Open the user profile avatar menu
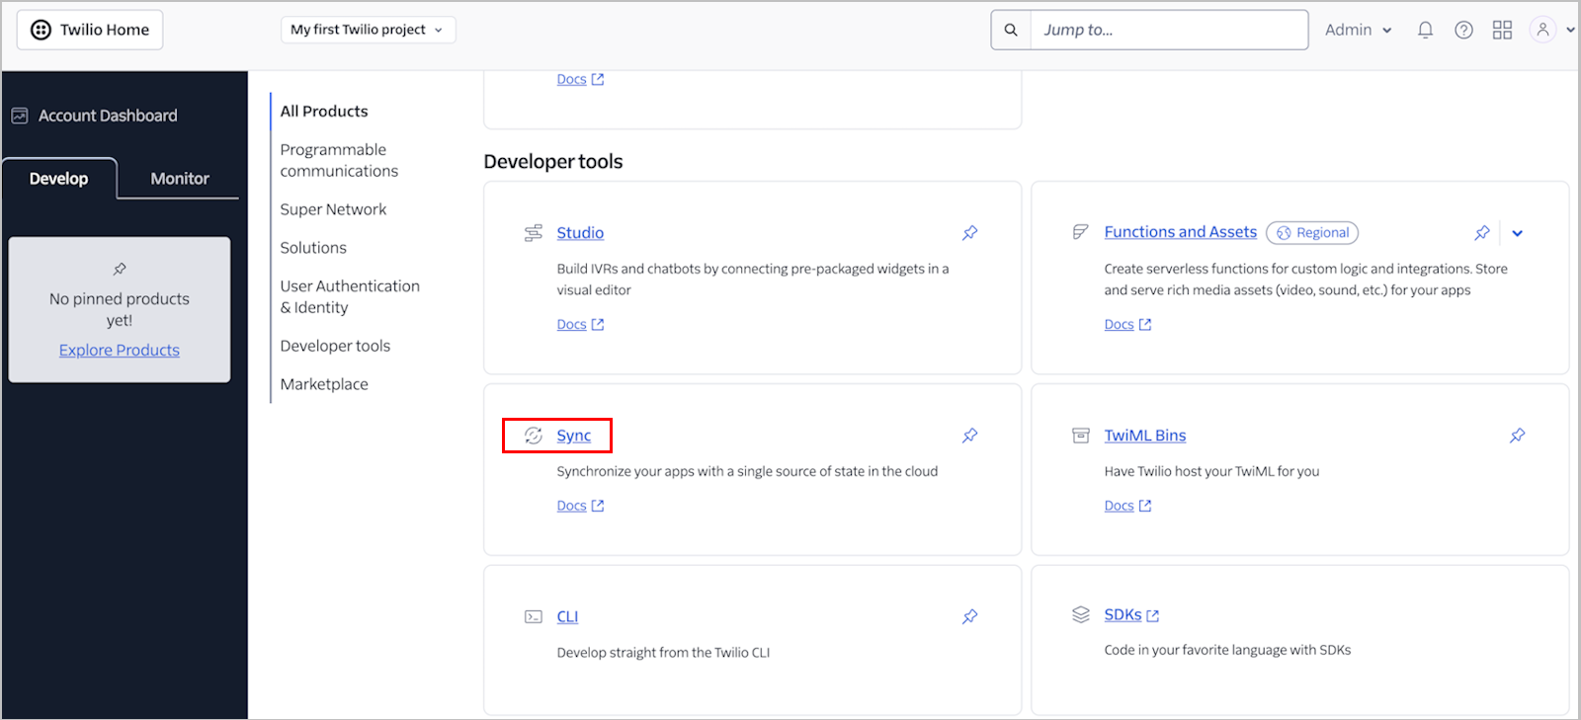The width and height of the screenshot is (1581, 720). point(1542,30)
